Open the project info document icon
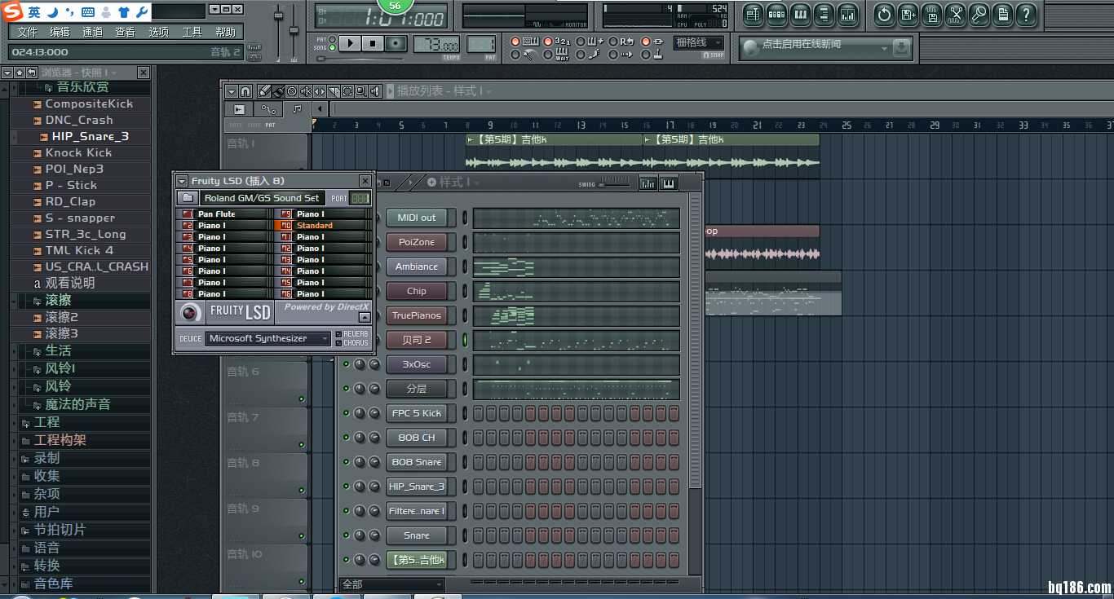This screenshot has width=1114, height=599. (x=1002, y=14)
